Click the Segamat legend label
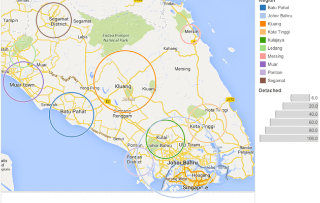This screenshot has width=320, height=203. 276,81
